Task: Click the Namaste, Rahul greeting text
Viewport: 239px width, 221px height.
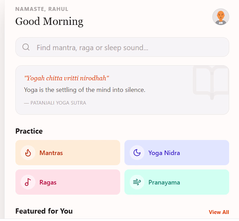Action: click(42, 9)
